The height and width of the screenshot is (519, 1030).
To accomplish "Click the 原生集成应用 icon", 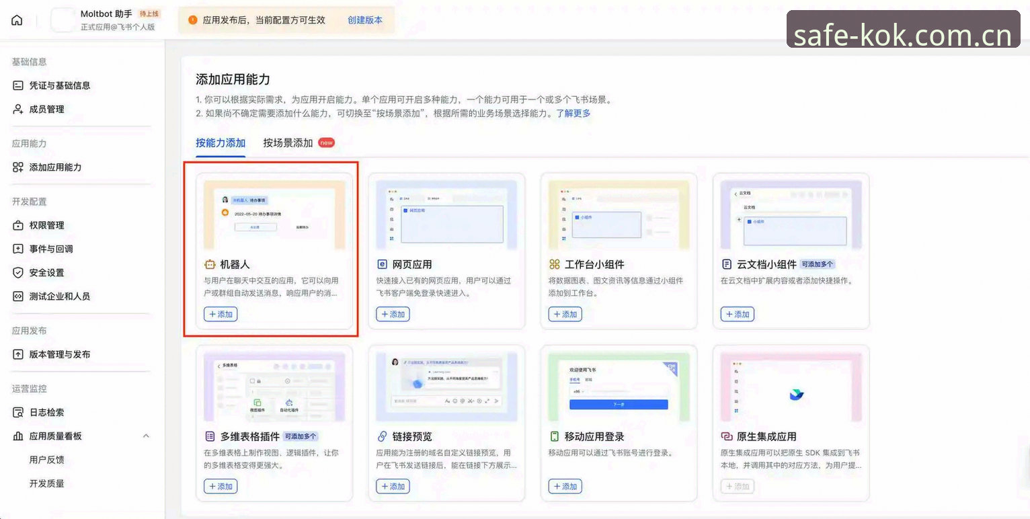I will click(x=726, y=436).
